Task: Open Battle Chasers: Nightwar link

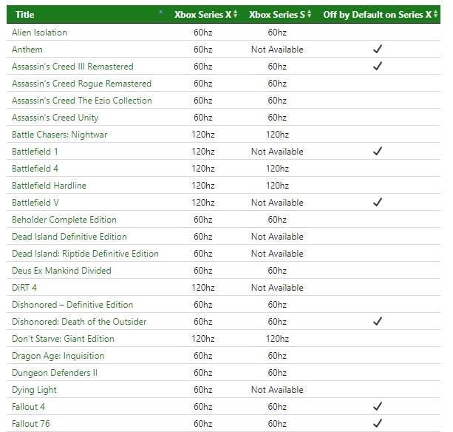Action: pyautogui.click(x=60, y=135)
